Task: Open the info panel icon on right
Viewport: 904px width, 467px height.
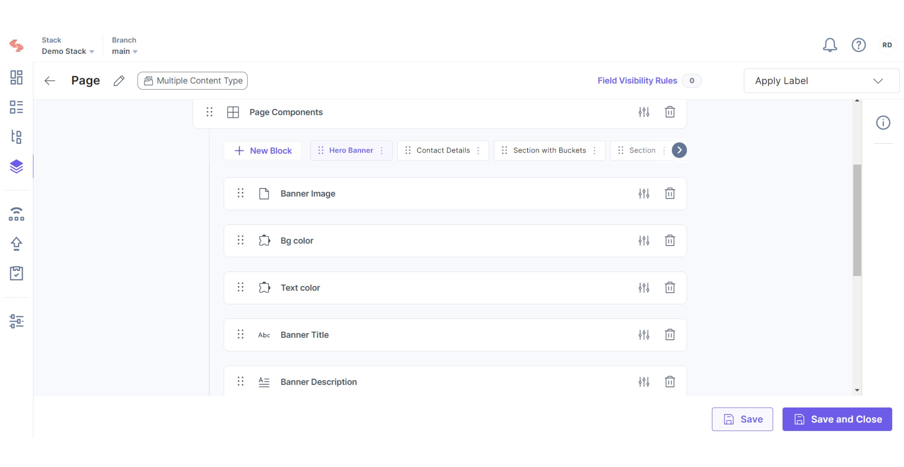Action: point(883,123)
